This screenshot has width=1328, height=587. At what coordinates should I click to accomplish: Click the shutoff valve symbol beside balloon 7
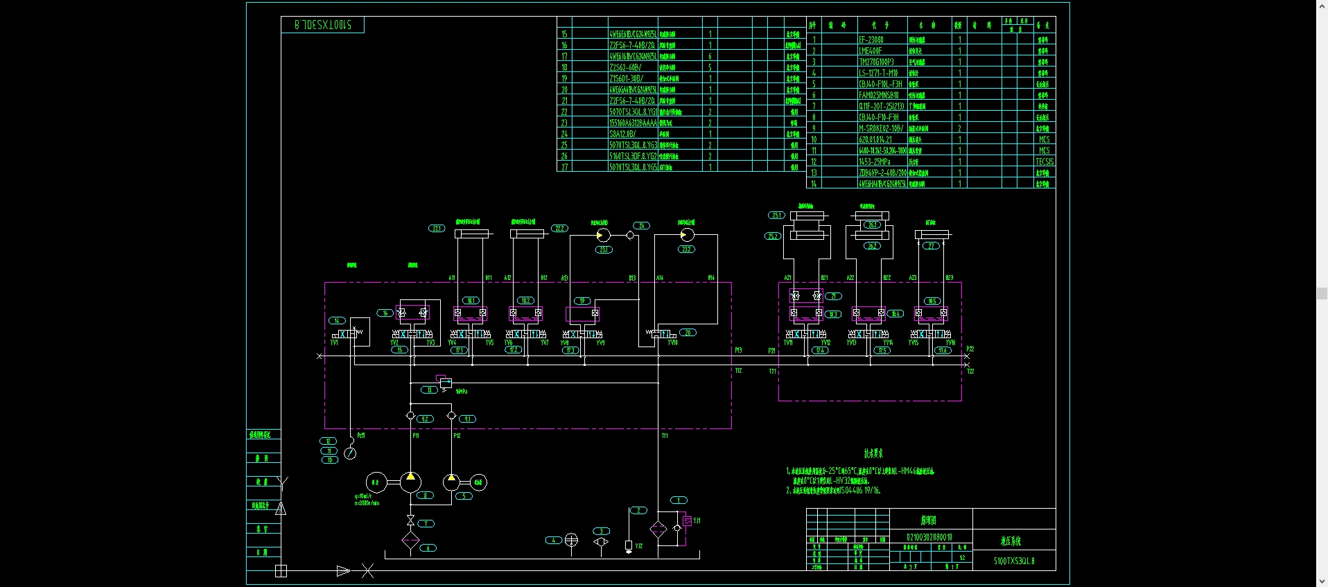click(x=410, y=520)
